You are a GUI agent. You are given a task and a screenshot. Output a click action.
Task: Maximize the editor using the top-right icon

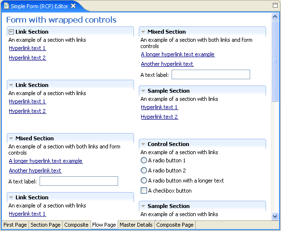click(275, 5)
